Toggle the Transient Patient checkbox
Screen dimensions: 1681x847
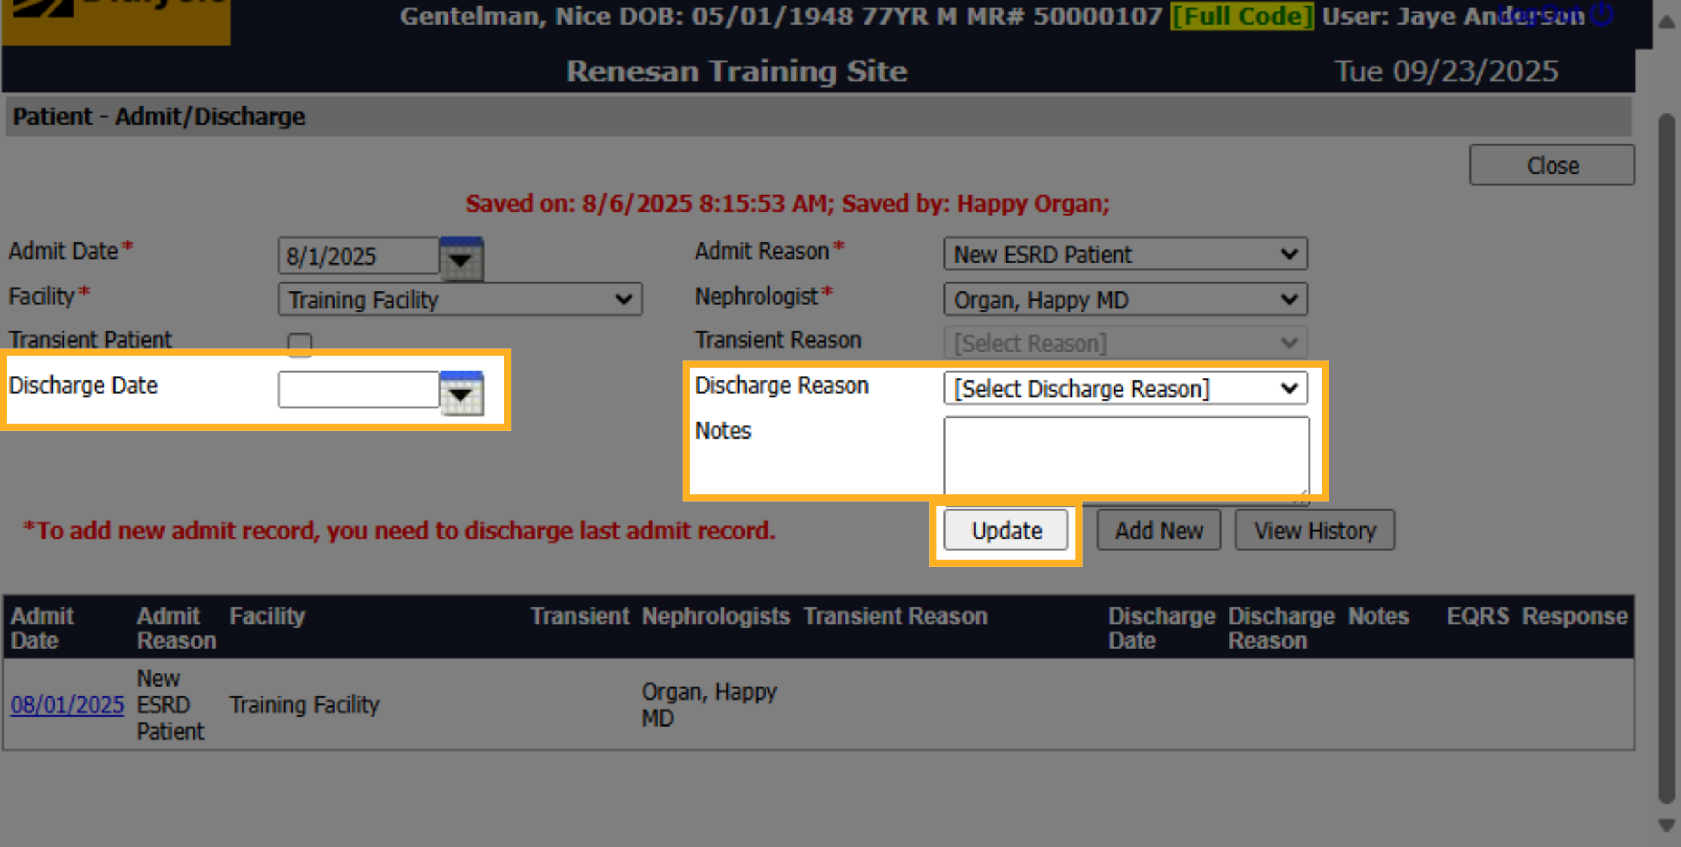(300, 344)
